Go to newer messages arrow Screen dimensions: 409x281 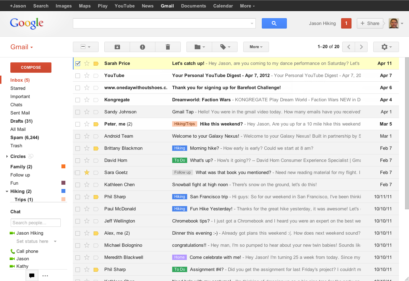(349, 47)
